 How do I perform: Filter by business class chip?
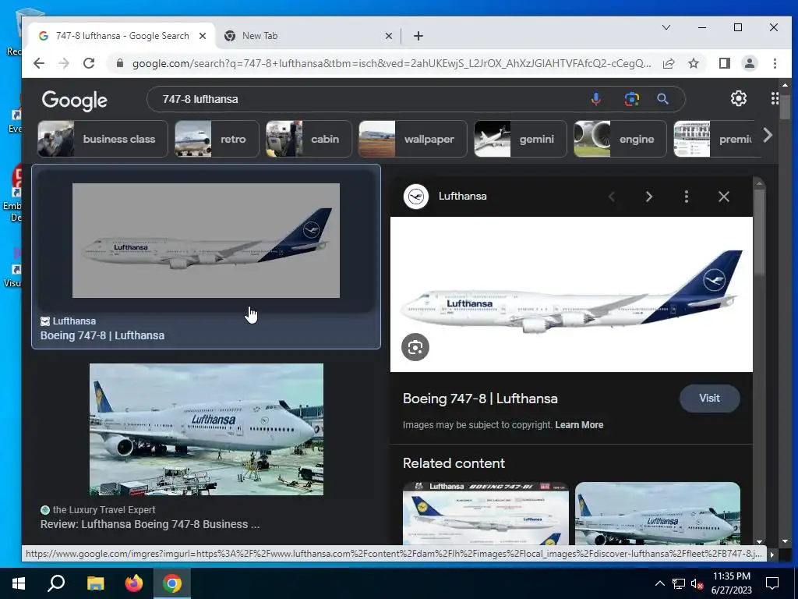(x=103, y=139)
